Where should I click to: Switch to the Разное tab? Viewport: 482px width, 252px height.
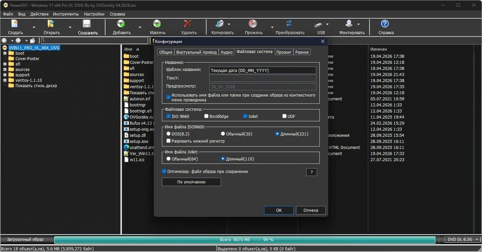pos(302,52)
